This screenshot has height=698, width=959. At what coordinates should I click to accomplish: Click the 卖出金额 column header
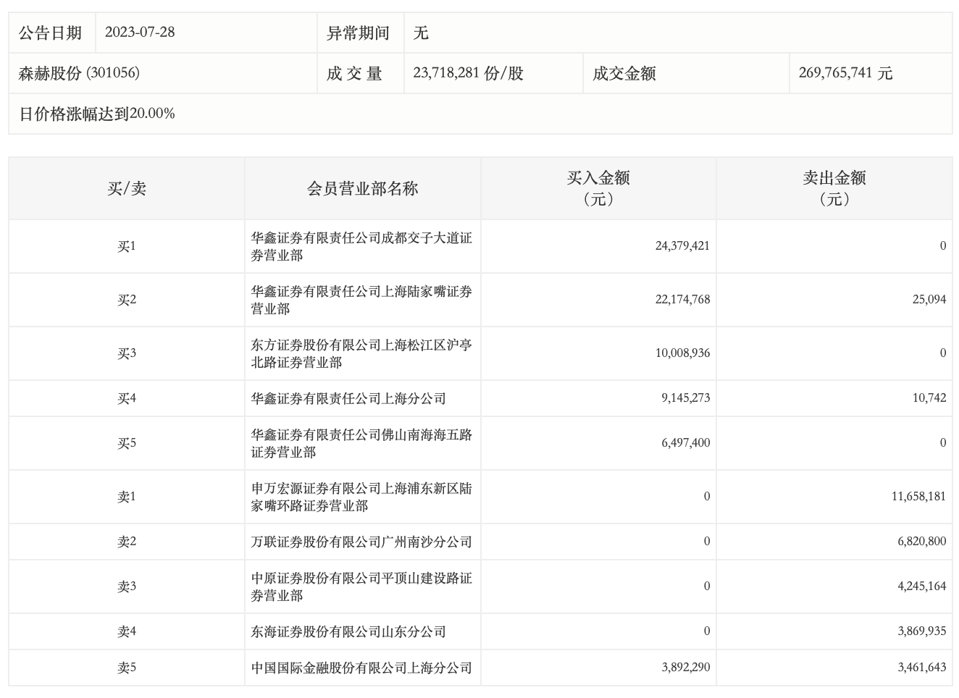834,188
